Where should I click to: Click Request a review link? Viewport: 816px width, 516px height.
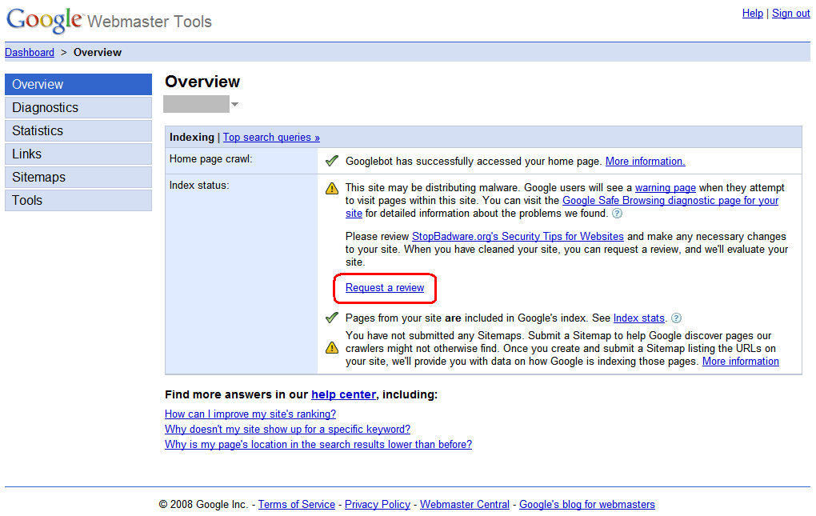pos(385,288)
